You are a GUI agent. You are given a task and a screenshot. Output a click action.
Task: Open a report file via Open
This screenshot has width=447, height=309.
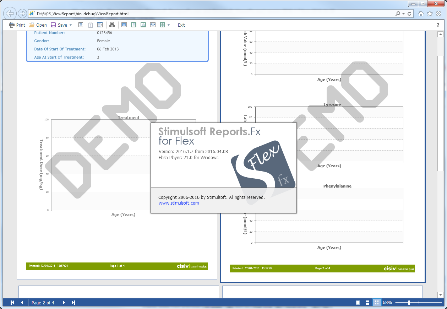click(x=38, y=25)
